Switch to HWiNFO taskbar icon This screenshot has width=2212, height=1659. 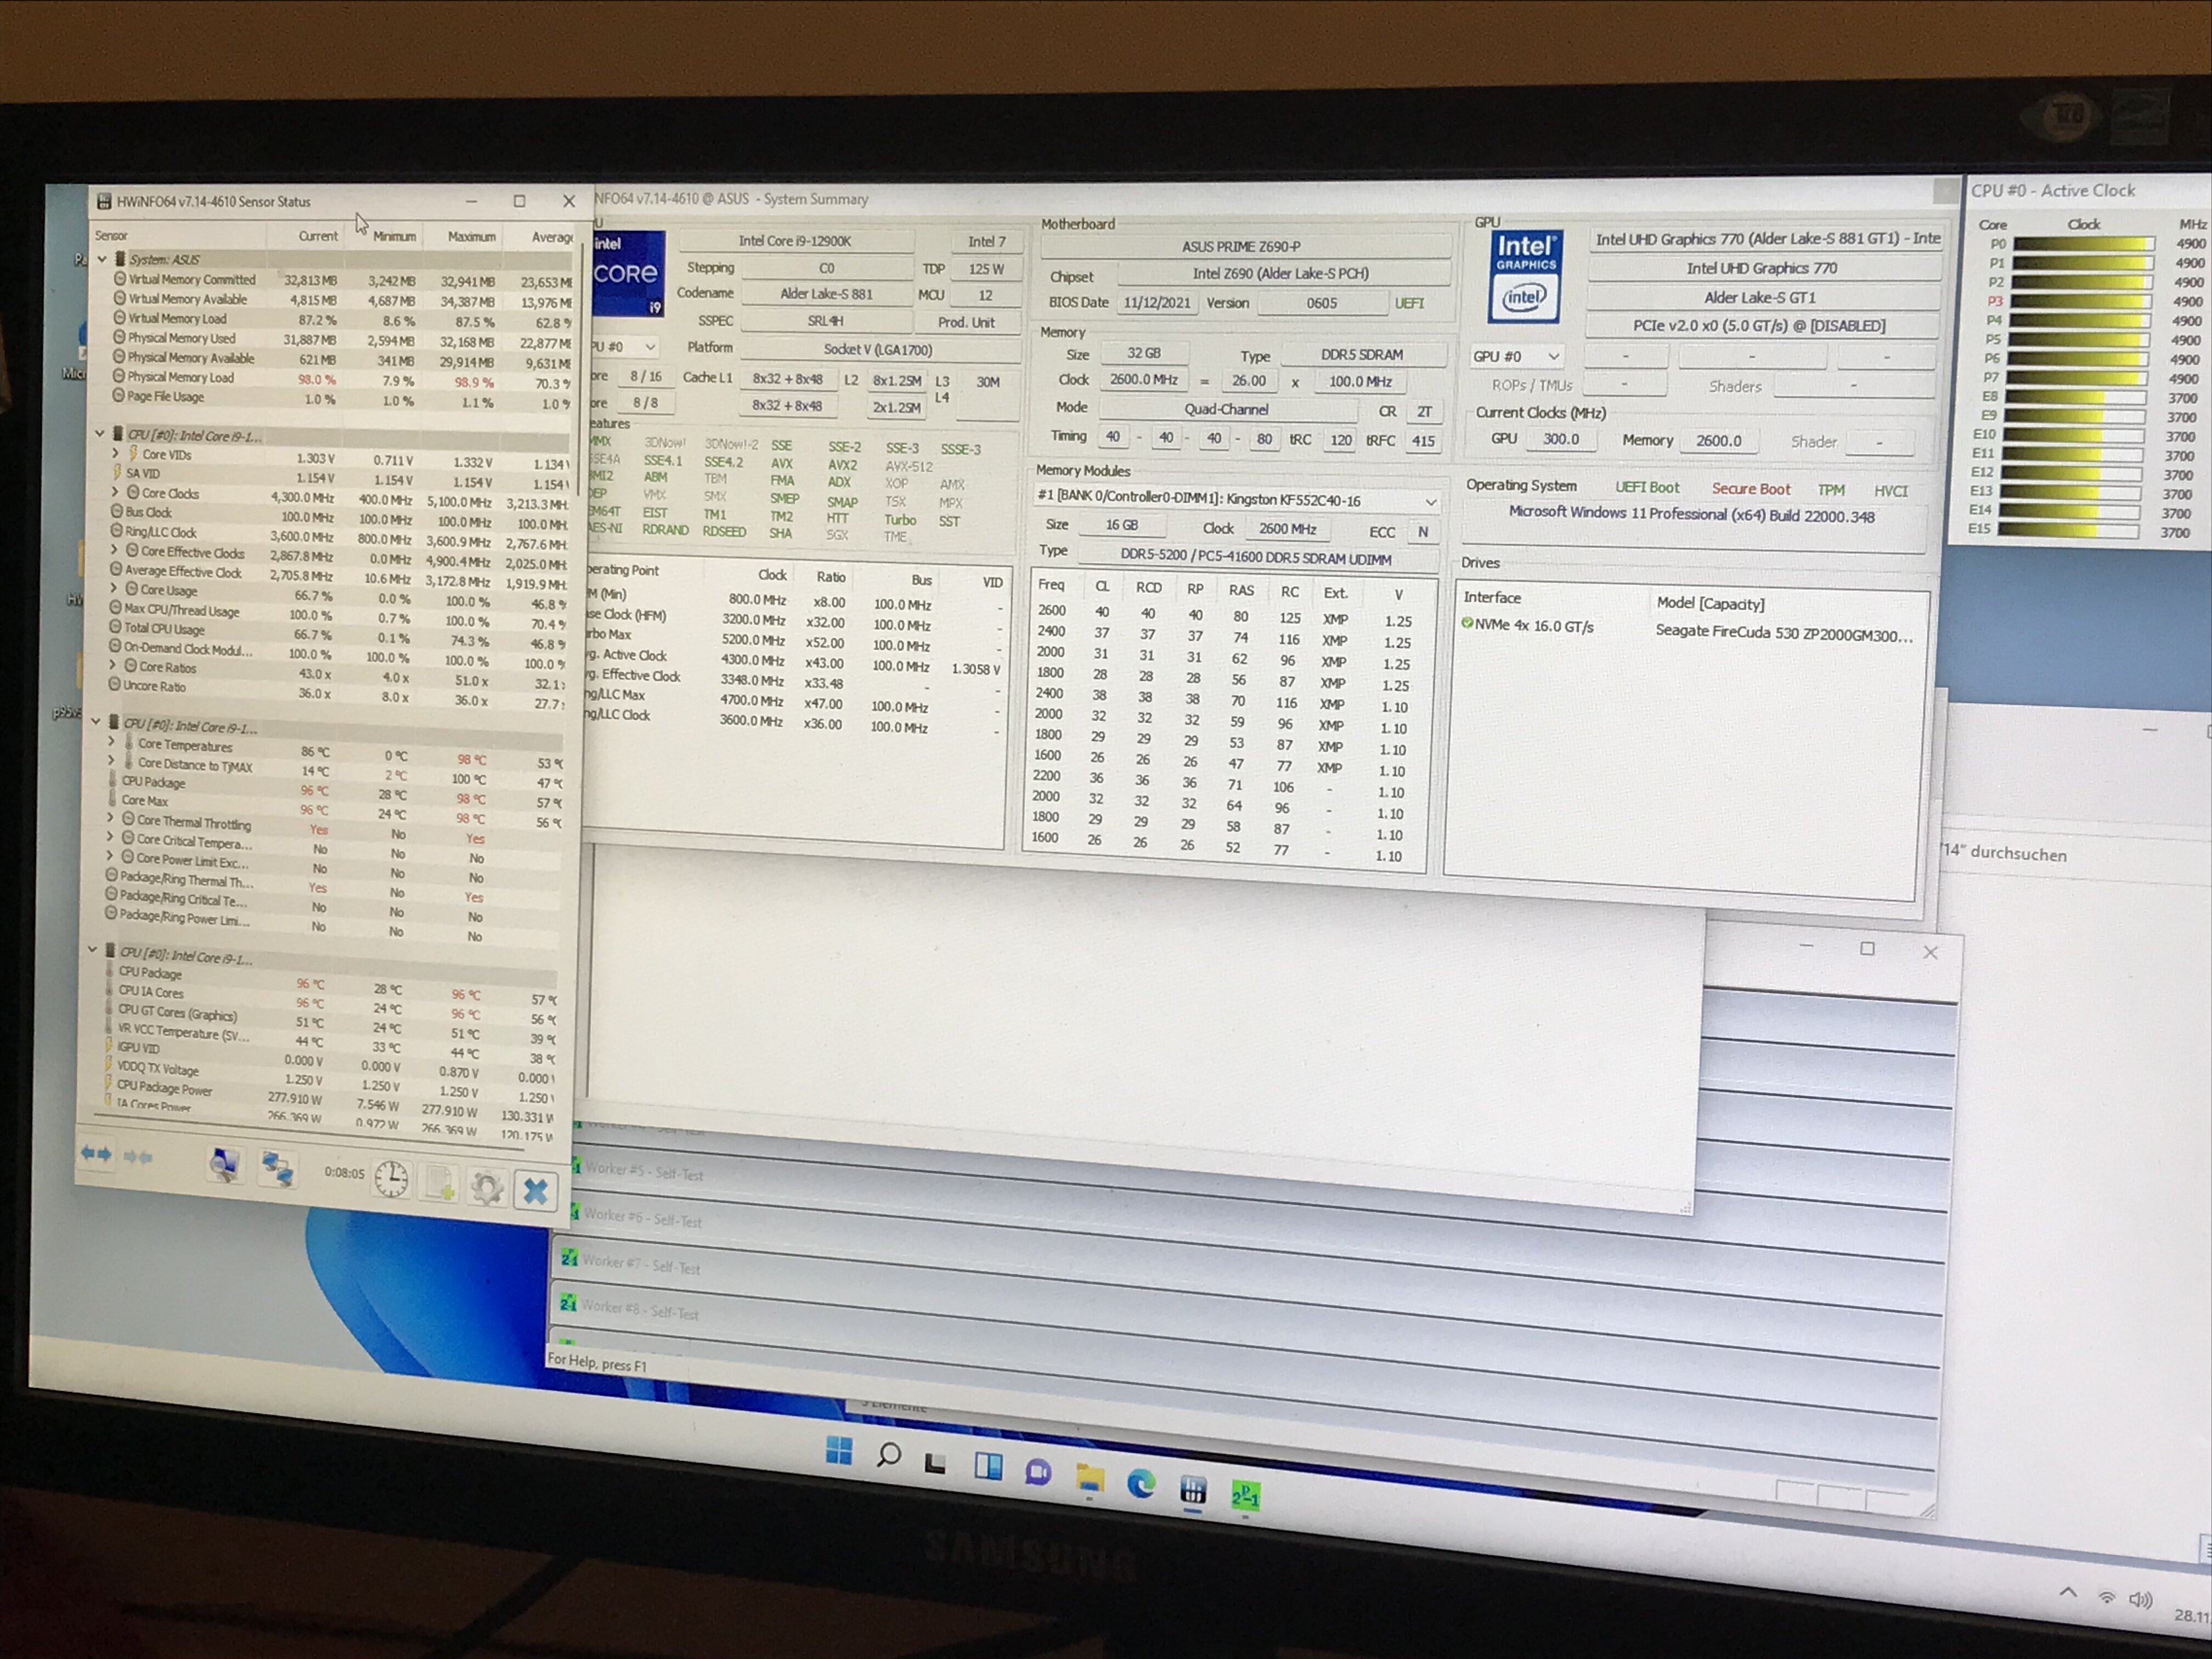point(1192,1491)
